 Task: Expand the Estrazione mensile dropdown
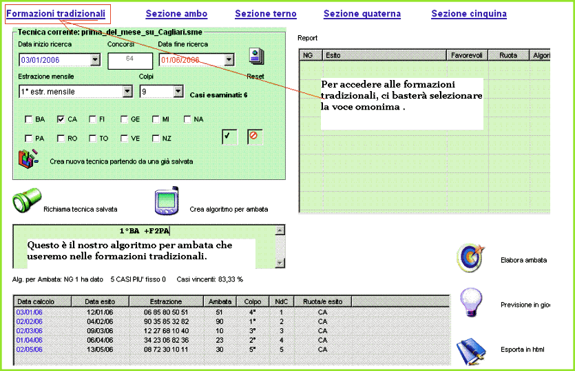[x=127, y=91]
